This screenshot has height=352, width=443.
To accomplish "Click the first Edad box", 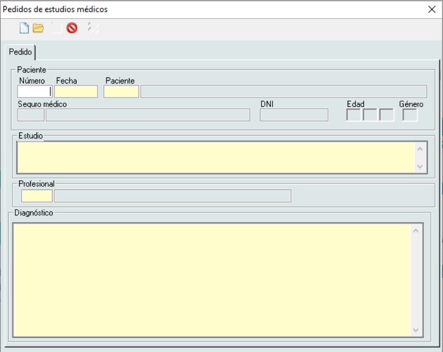I will pyautogui.click(x=354, y=115).
